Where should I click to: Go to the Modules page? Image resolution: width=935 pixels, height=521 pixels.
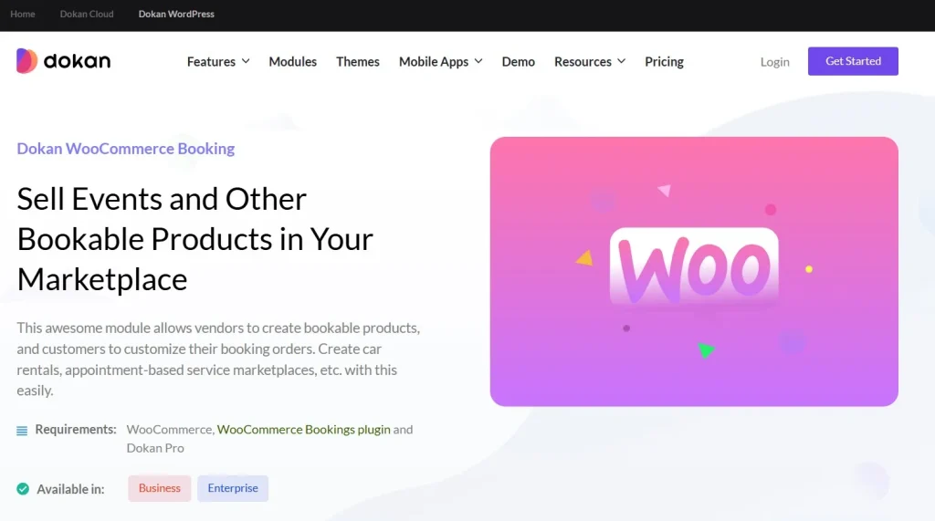pyautogui.click(x=292, y=62)
